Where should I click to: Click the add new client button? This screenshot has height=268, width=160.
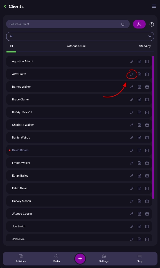coord(139,24)
